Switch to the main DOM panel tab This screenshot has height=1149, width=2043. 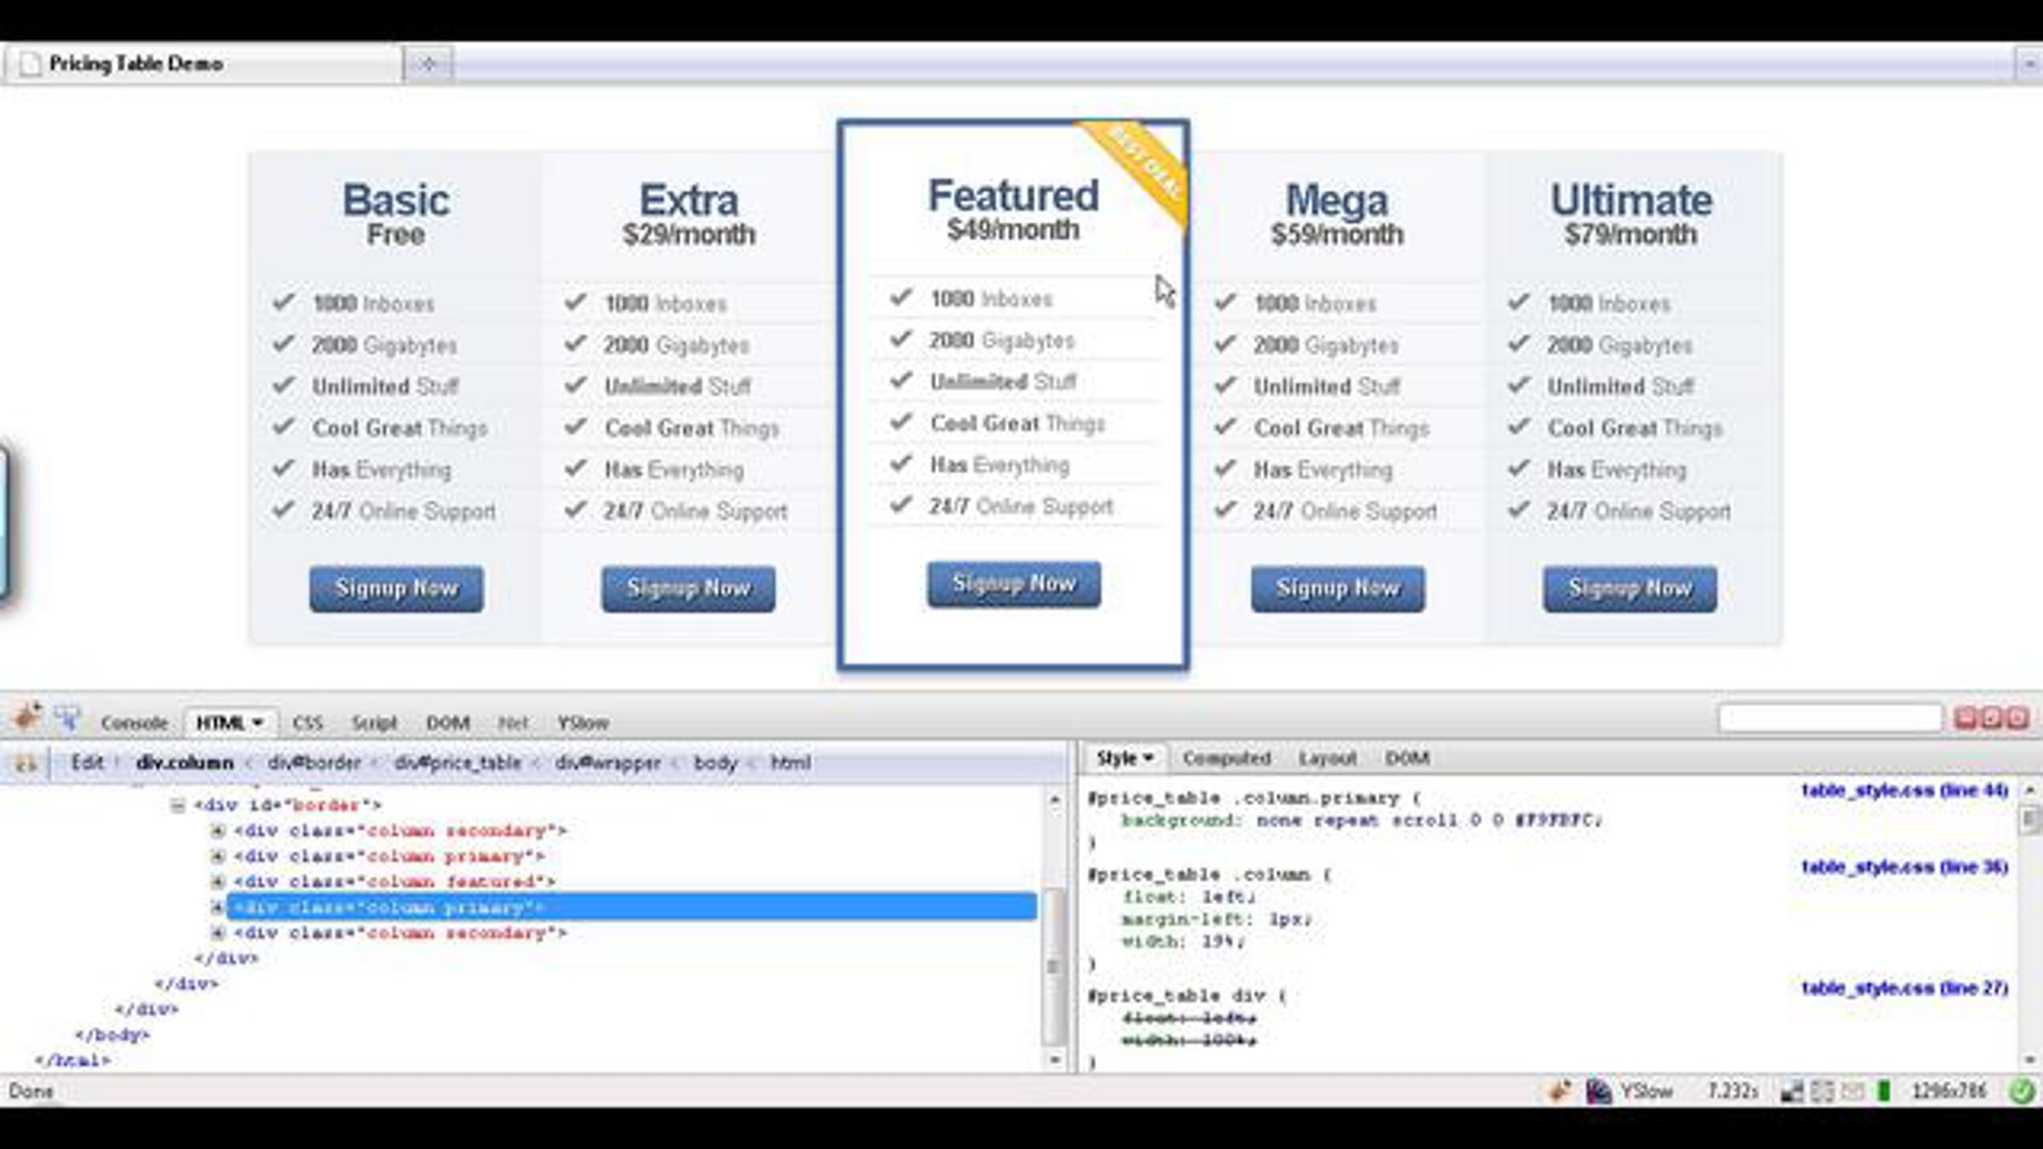coord(448,723)
